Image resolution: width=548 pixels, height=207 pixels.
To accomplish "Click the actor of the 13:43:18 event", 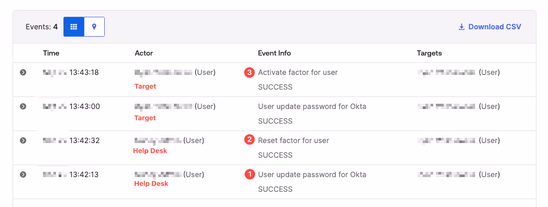I will (175, 72).
